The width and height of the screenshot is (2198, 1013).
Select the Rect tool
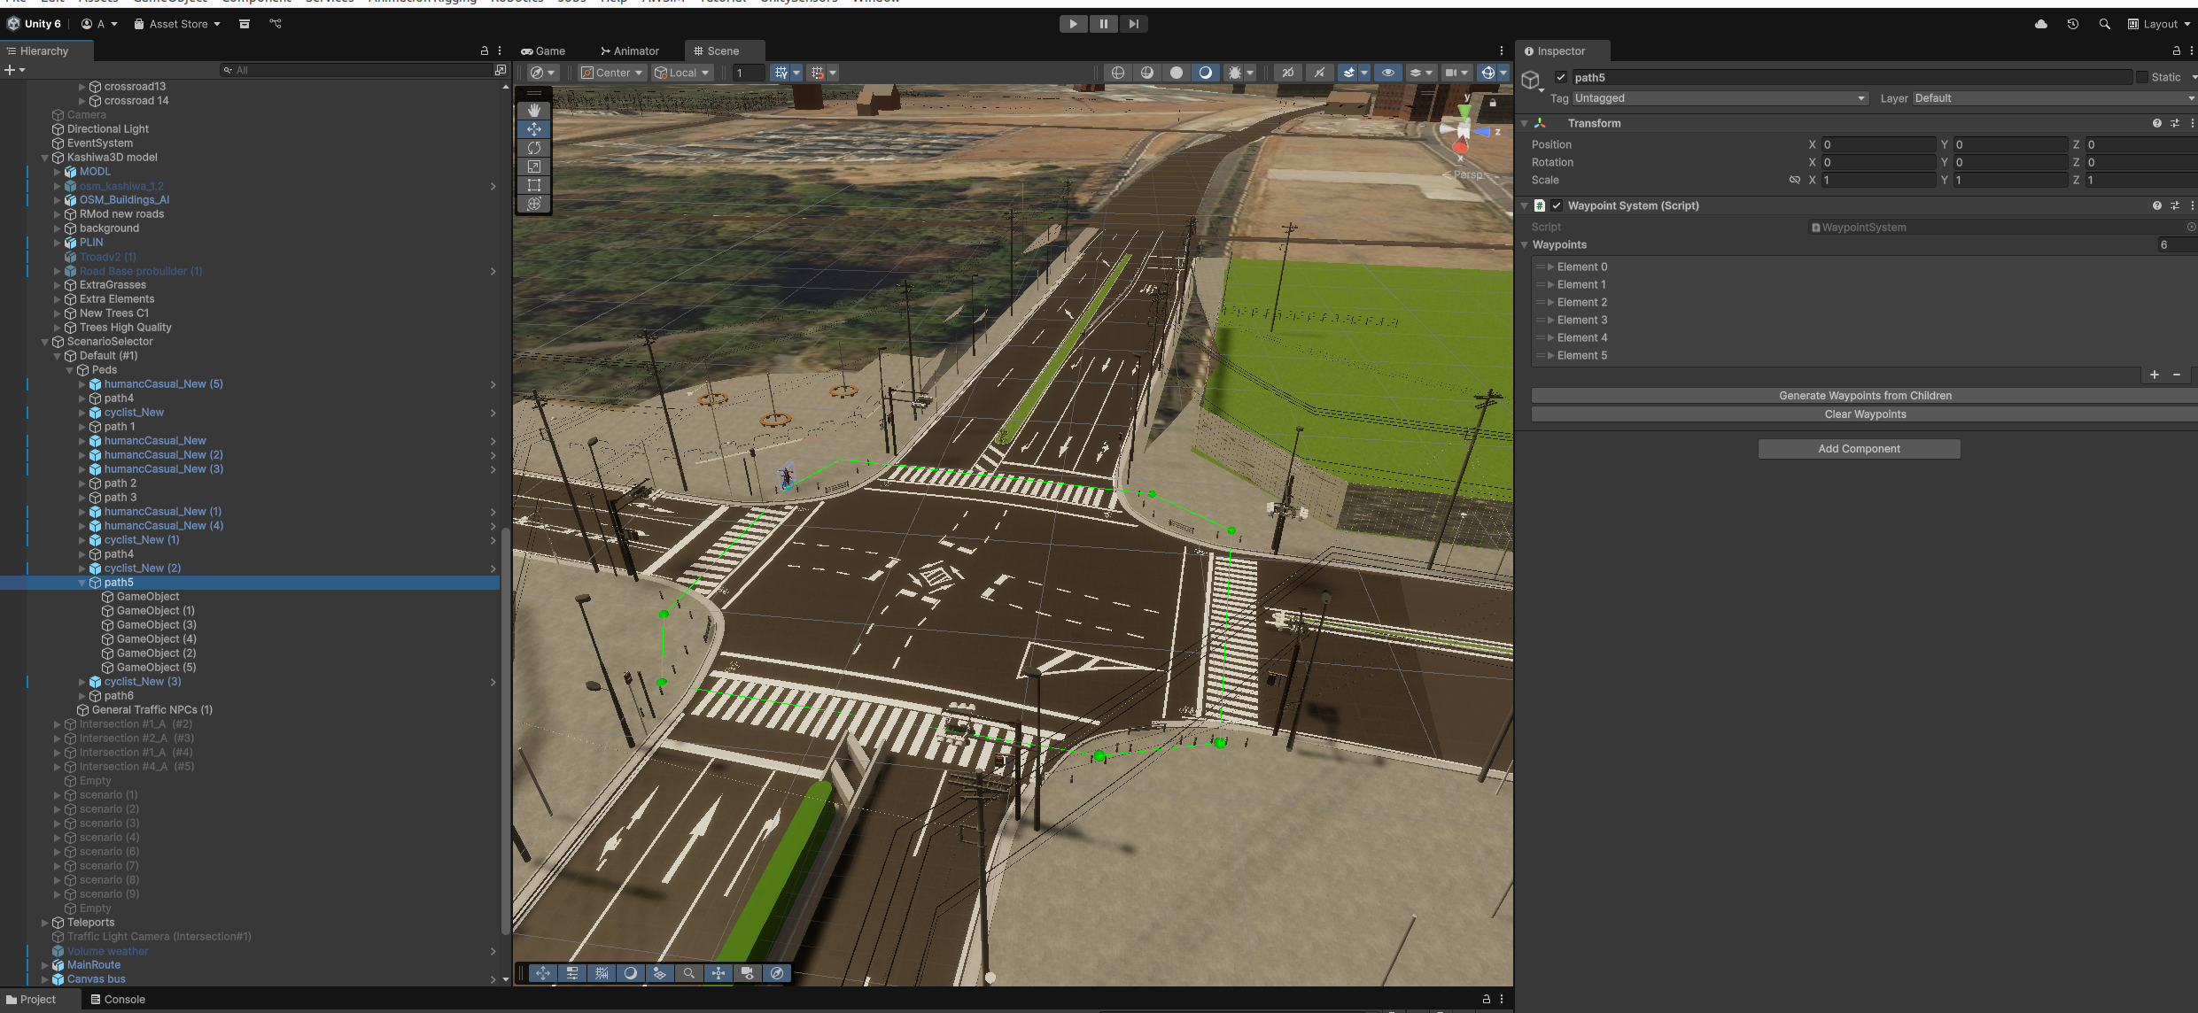(x=533, y=185)
